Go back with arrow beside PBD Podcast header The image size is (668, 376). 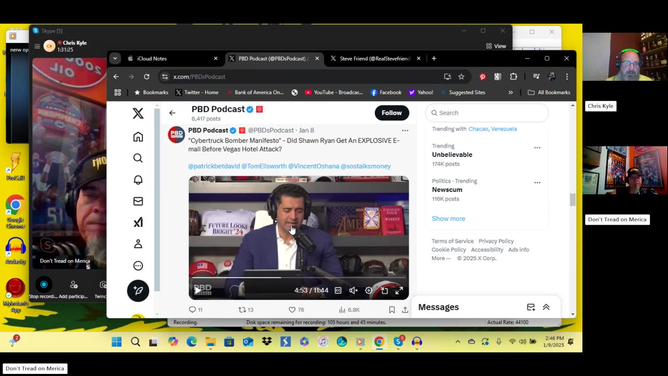point(172,113)
